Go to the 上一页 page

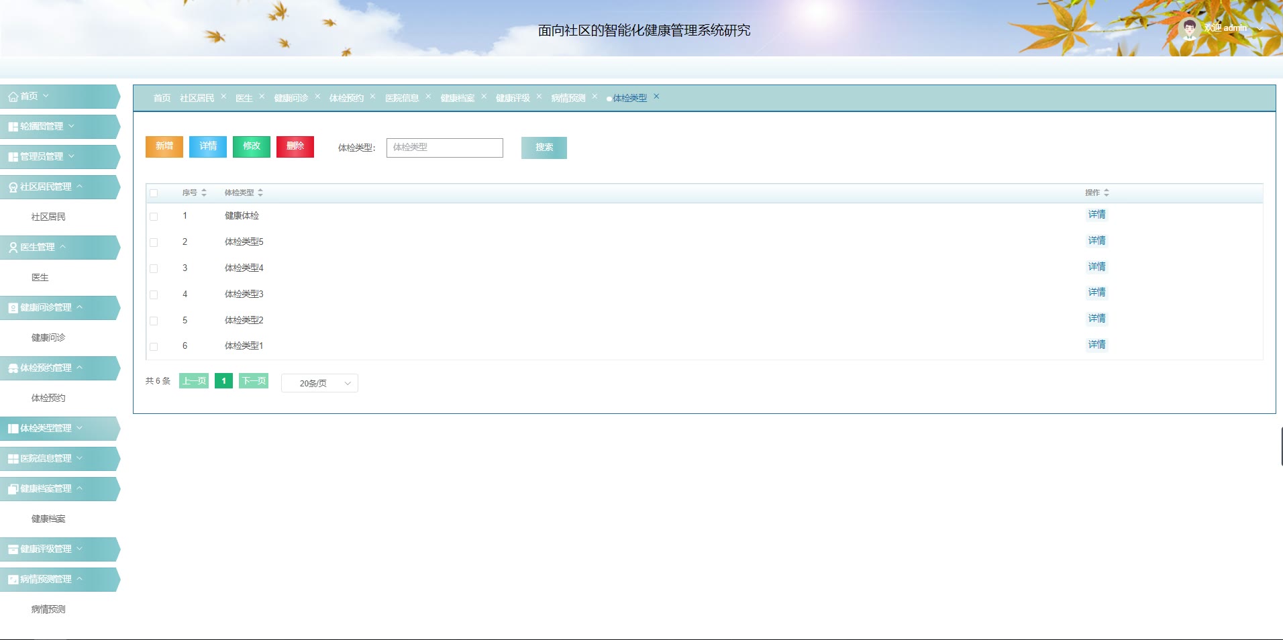point(194,381)
